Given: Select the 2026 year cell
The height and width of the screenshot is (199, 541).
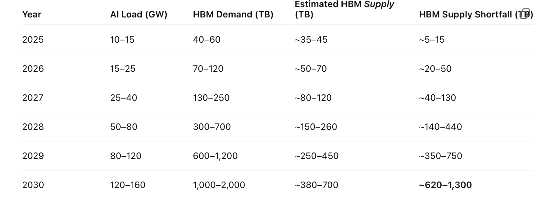Looking at the screenshot, I should [33, 69].
